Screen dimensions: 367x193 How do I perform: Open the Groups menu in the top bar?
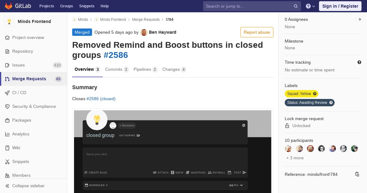(x=66, y=6)
